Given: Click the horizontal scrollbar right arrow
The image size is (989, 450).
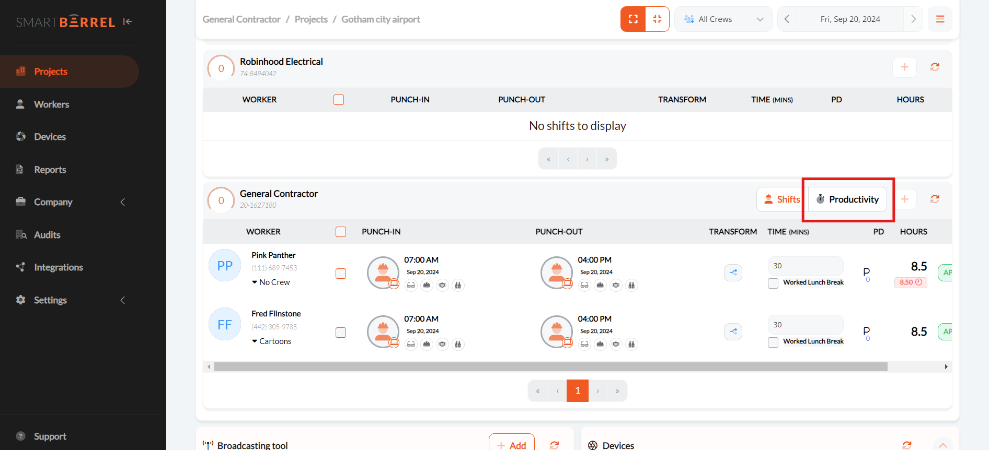Looking at the screenshot, I should [946, 367].
